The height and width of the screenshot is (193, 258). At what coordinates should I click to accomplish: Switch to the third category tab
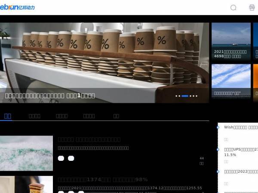(x=61, y=116)
